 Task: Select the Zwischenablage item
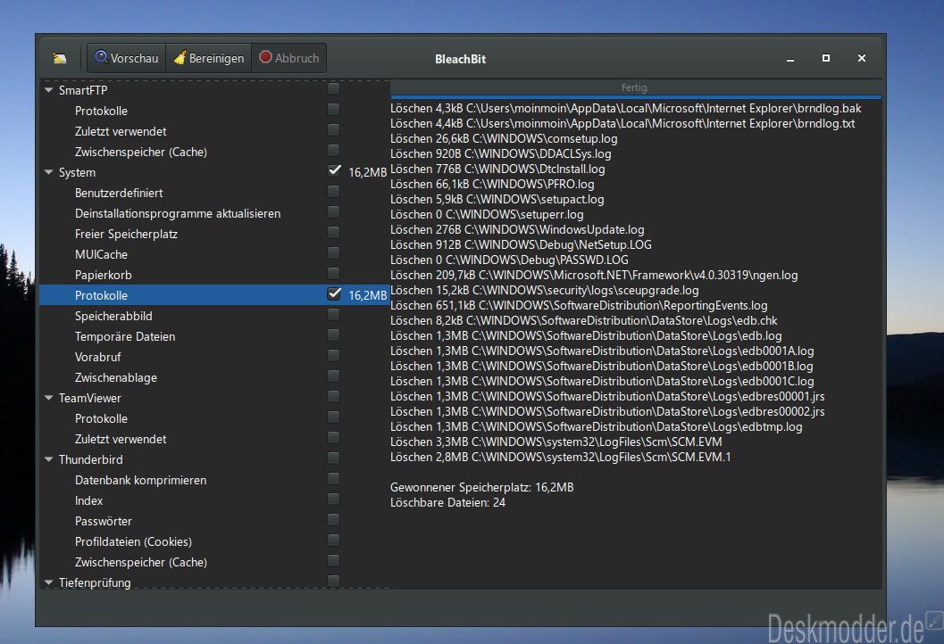115,377
